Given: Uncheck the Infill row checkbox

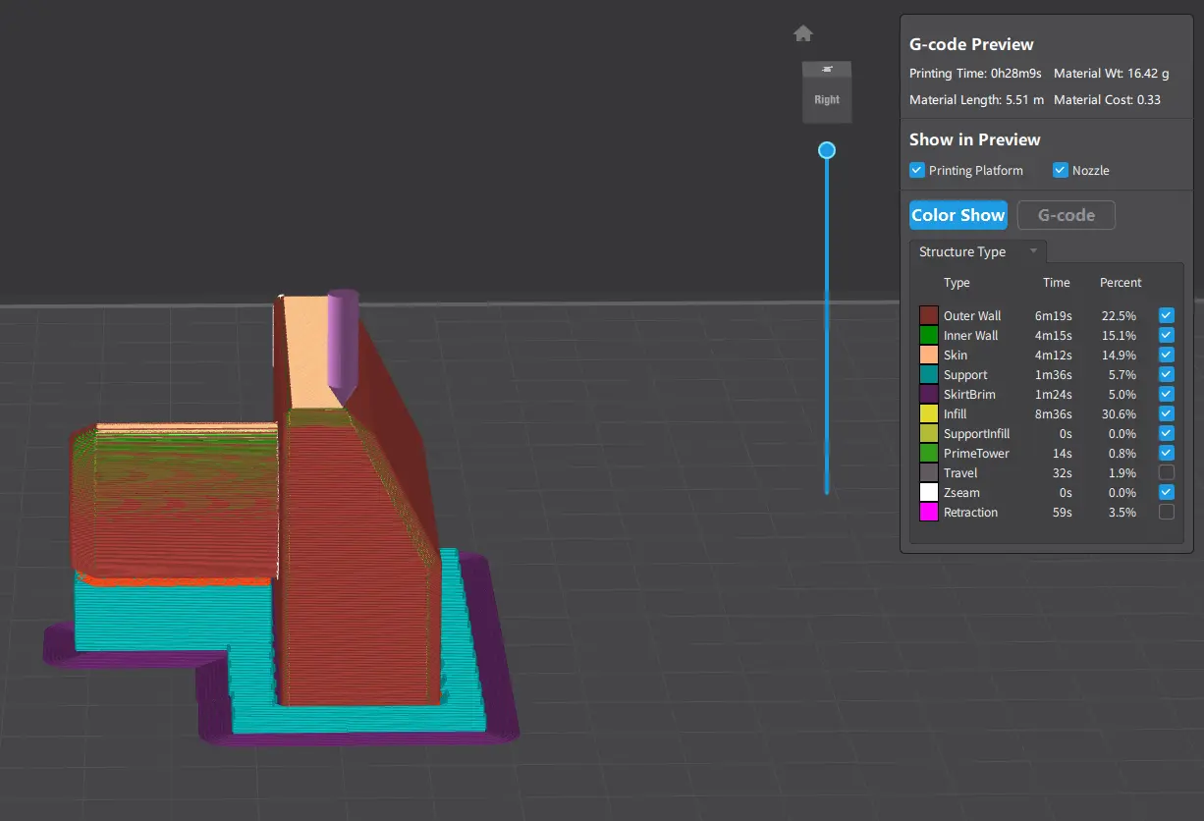Looking at the screenshot, I should pyautogui.click(x=1167, y=413).
